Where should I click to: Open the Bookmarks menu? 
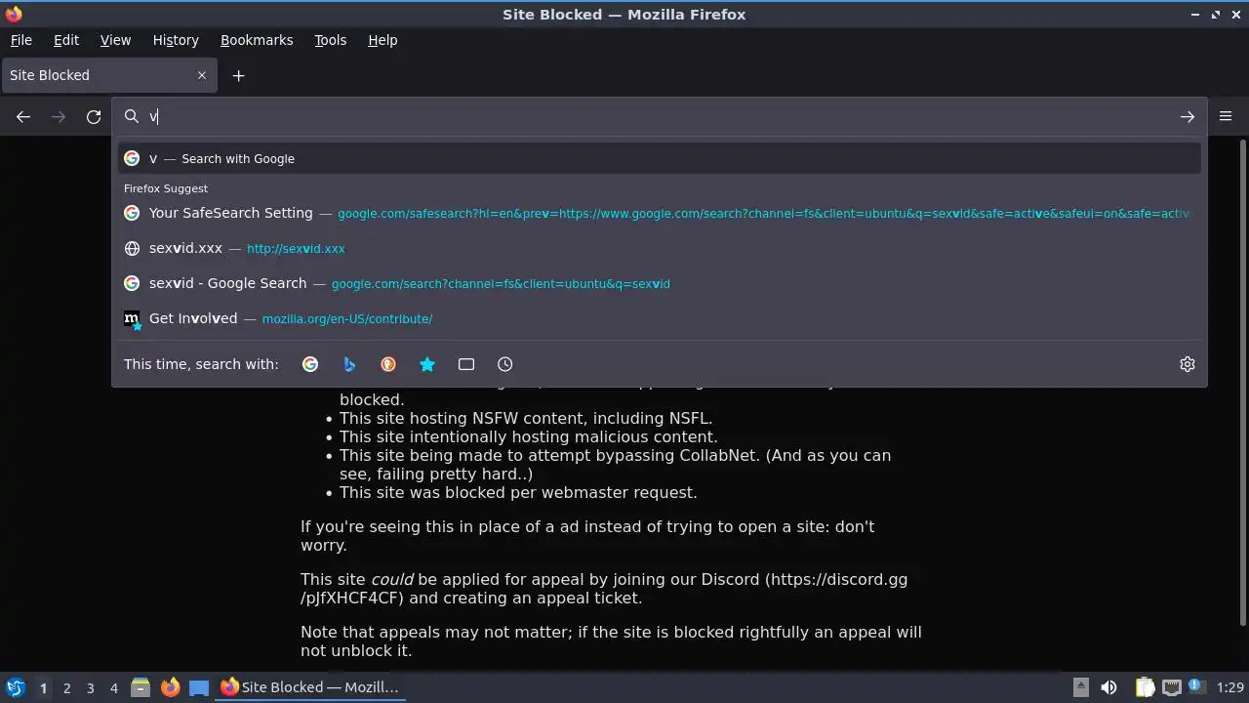click(x=257, y=40)
